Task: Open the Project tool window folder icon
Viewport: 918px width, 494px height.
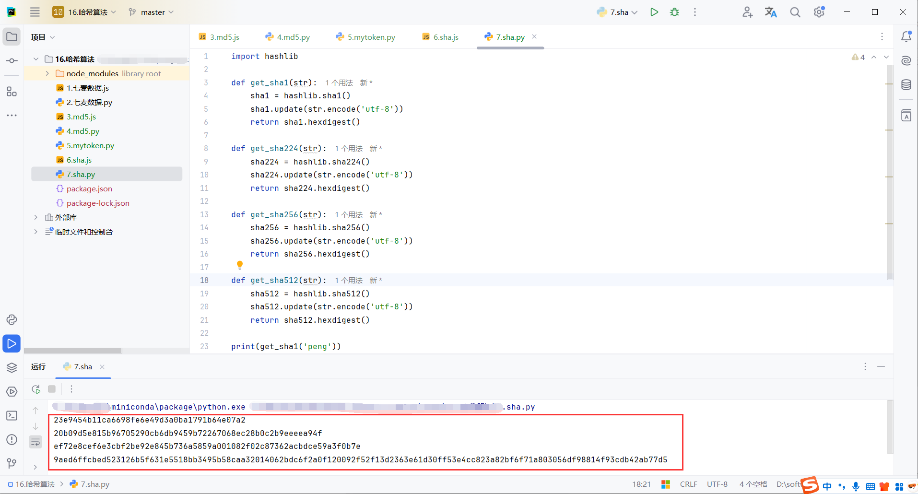Action: [x=12, y=37]
